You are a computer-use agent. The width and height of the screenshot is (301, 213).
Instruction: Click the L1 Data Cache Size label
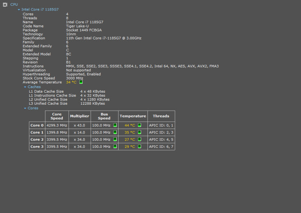(46, 91)
